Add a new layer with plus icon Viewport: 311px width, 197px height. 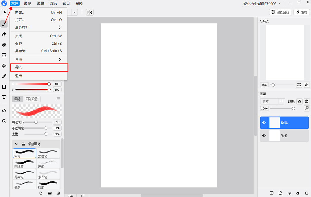tap(272, 193)
